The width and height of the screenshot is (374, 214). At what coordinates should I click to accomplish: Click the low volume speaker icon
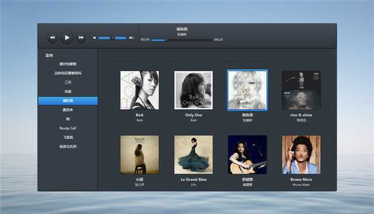(95, 38)
